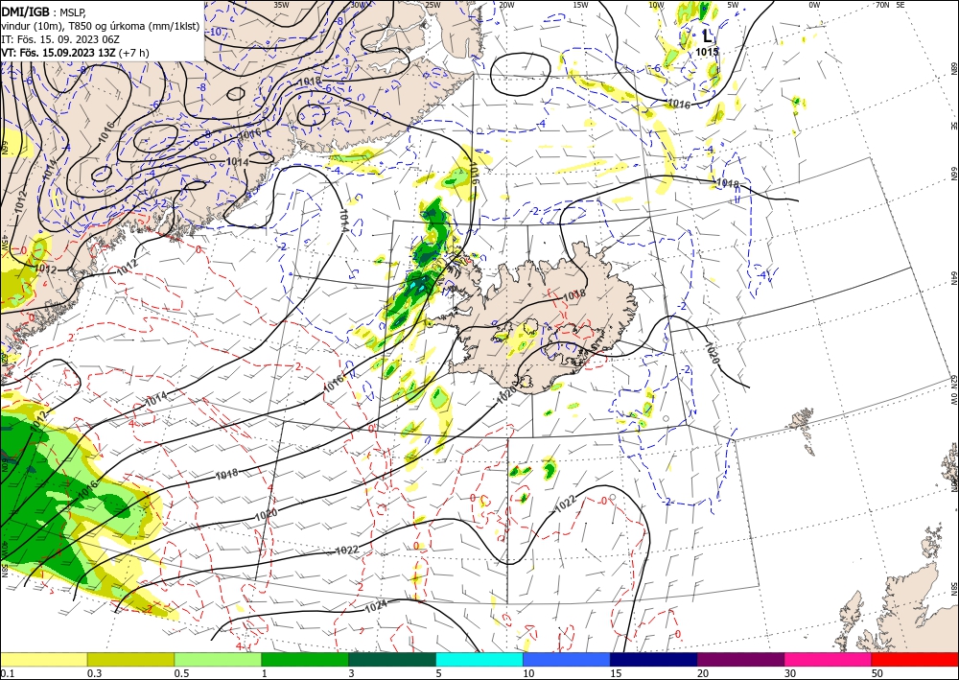The width and height of the screenshot is (959, 680).
Task: Click the bright blue 10 mm legend swatch
Action: tap(567, 659)
